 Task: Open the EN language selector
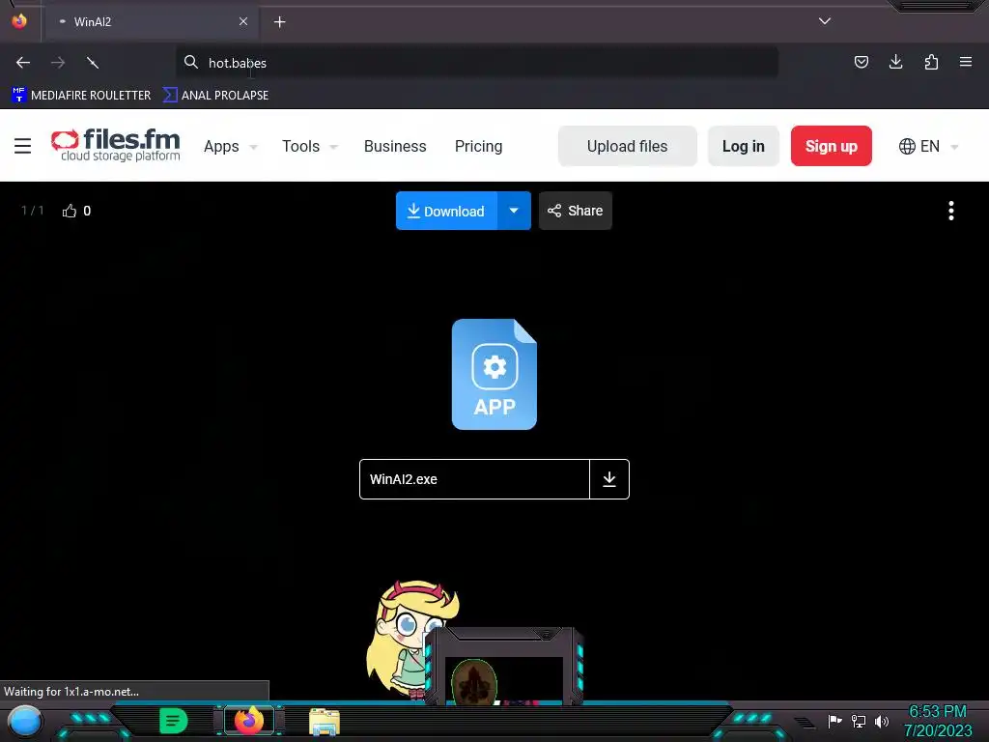pyautogui.click(x=928, y=147)
